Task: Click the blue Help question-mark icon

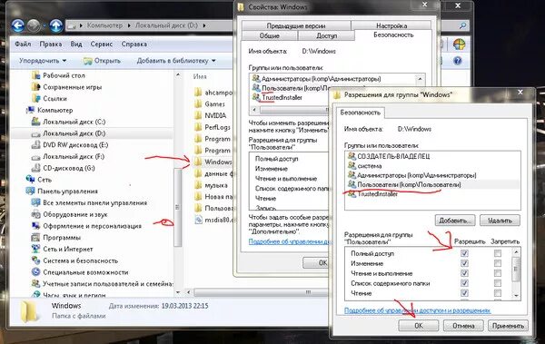Action: tap(458, 61)
